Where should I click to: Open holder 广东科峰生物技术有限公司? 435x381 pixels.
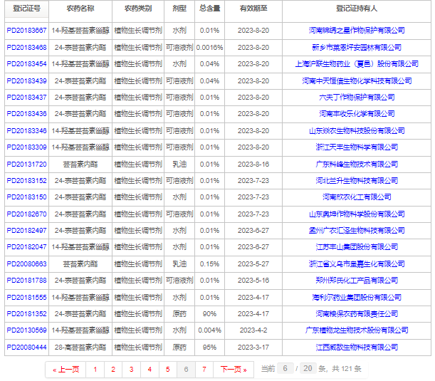pyautogui.click(x=357, y=165)
